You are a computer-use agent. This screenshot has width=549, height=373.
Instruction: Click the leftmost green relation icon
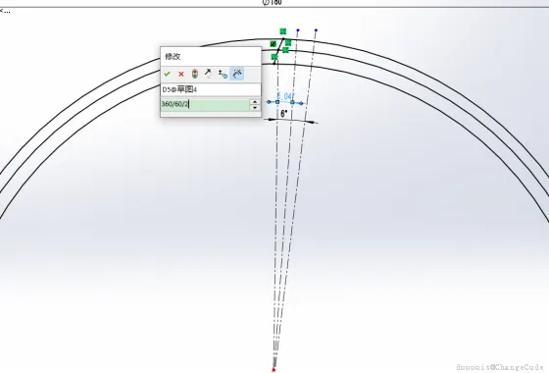point(274,44)
